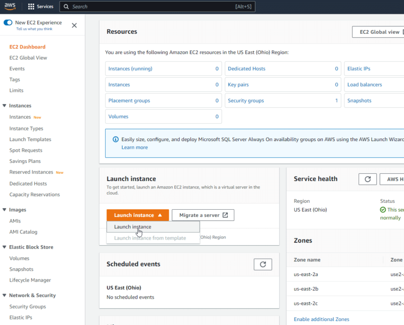
Task: Refresh the Service health panel
Action: pyautogui.click(x=368, y=179)
